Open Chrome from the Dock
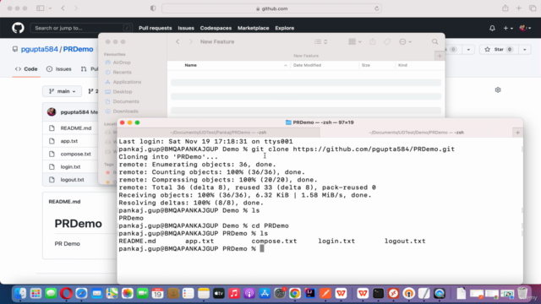 [295, 293]
